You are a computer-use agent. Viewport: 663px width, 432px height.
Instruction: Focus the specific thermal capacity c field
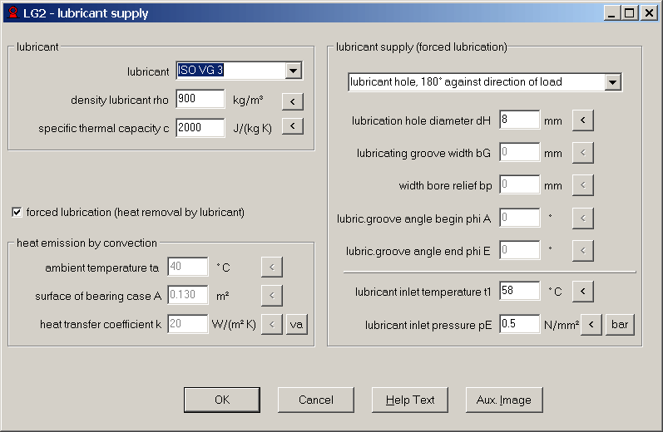pos(200,128)
